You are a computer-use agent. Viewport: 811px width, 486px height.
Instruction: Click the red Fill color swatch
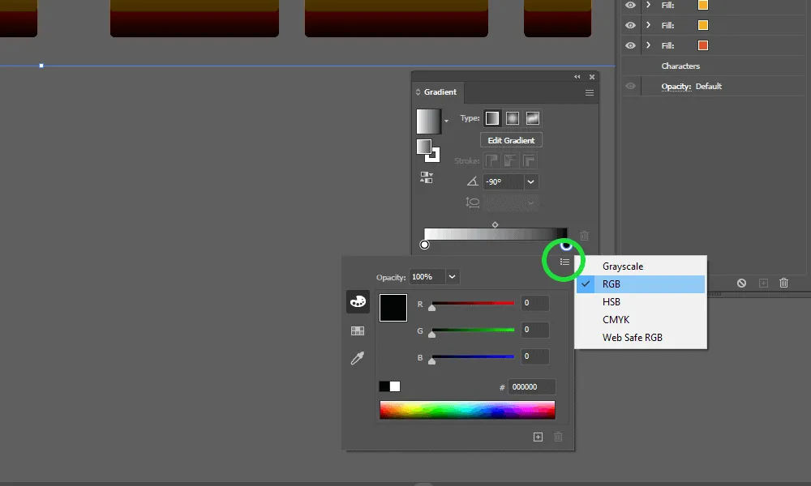tap(703, 45)
